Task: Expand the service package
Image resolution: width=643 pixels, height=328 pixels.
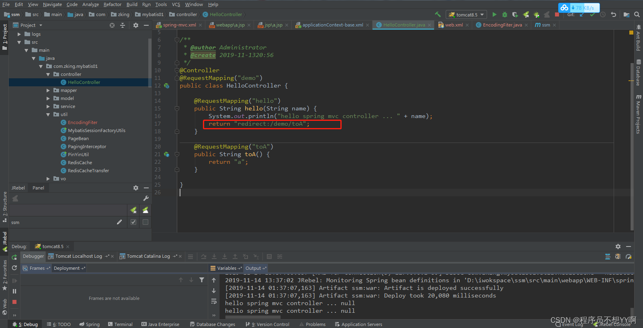Action: (x=48, y=106)
